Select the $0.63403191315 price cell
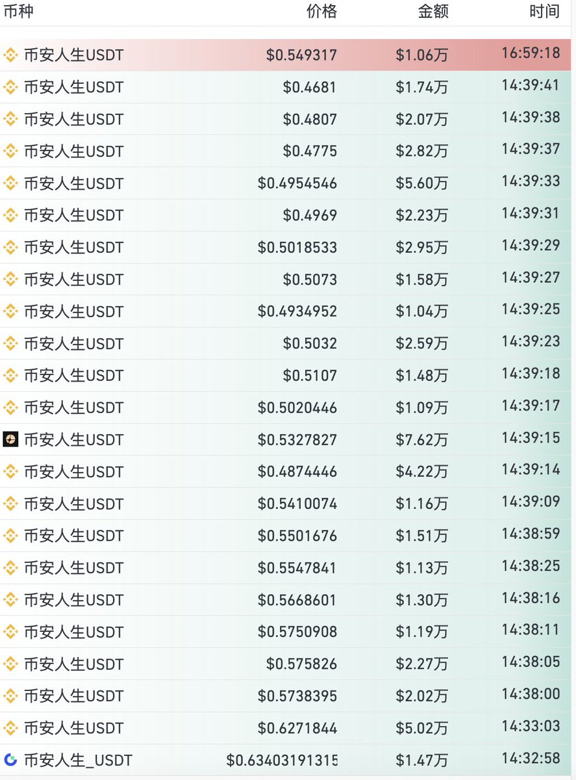 click(x=282, y=760)
